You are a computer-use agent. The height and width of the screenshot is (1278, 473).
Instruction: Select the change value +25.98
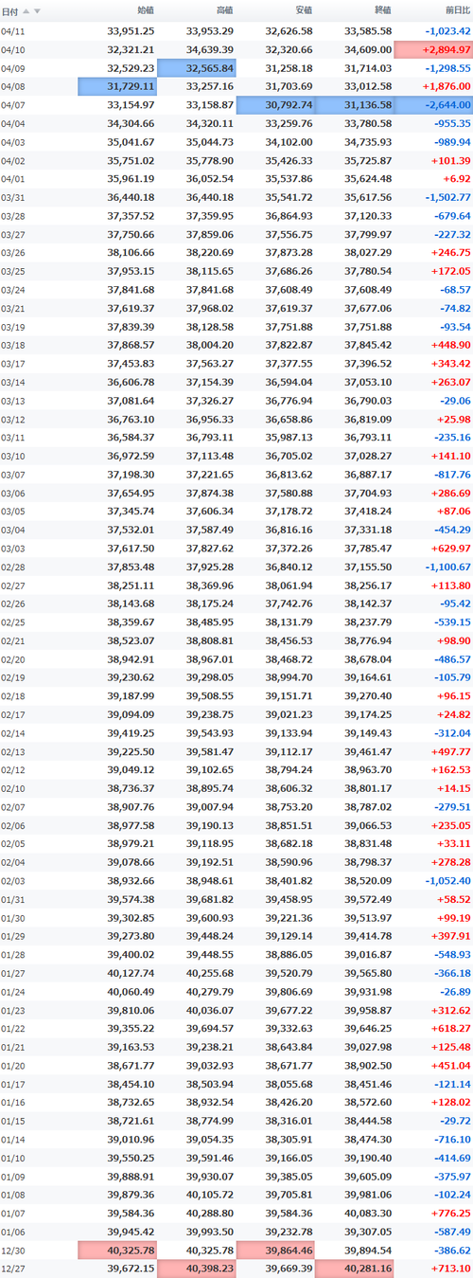pyautogui.click(x=452, y=417)
